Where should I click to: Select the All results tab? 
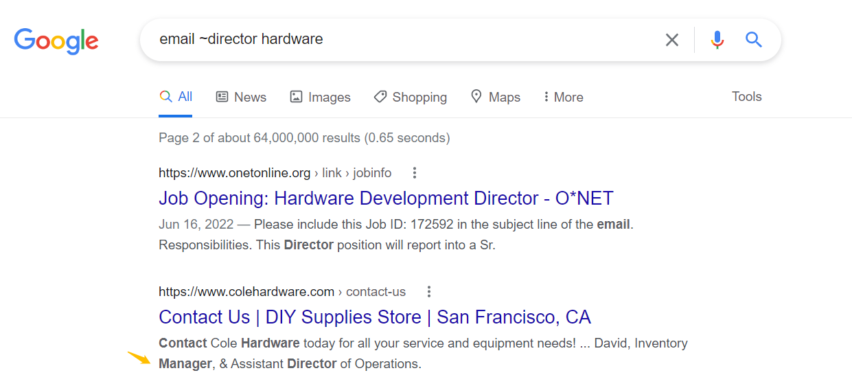(176, 97)
